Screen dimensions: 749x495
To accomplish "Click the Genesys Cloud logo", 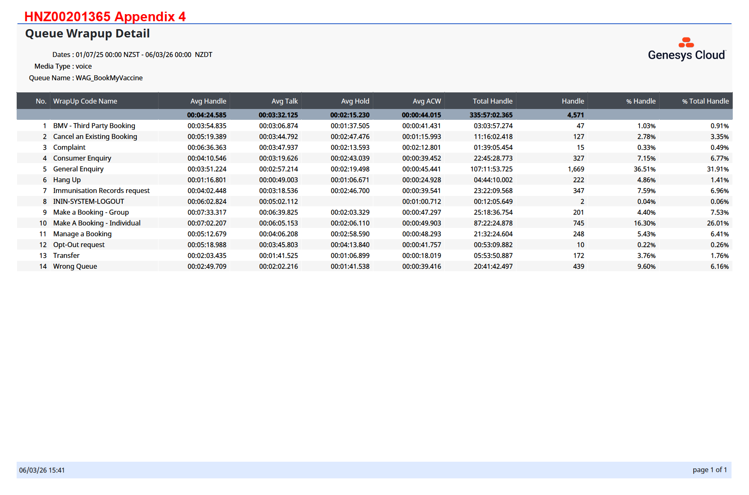I will (x=687, y=50).
